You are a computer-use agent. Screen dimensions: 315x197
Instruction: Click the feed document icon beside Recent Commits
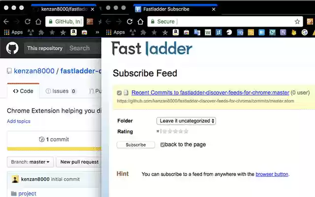pyautogui.click(x=126, y=93)
